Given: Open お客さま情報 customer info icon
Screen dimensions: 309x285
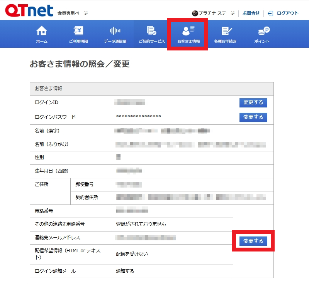Looking at the screenshot, I should coord(188,31).
